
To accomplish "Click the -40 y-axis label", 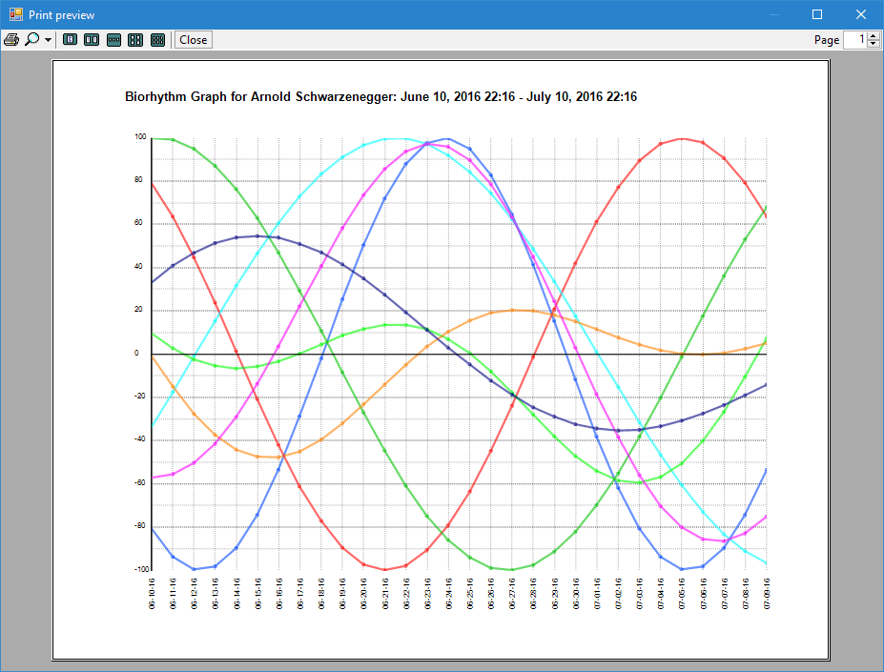I will coord(140,439).
